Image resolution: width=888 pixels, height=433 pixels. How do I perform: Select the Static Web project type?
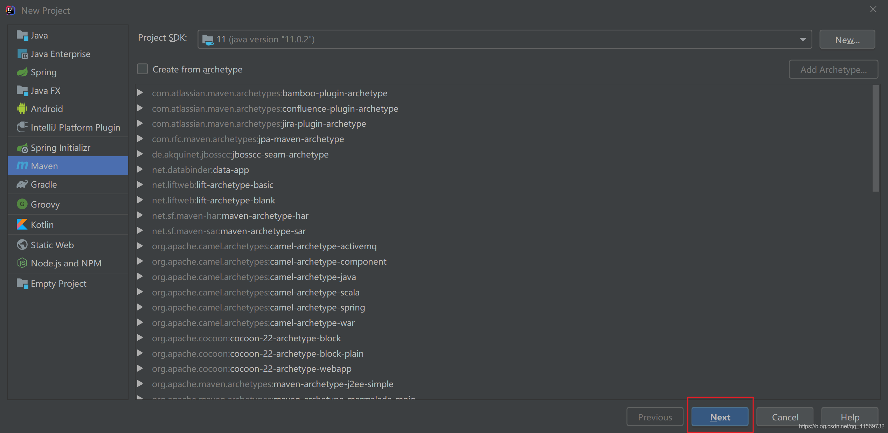(53, 245)
